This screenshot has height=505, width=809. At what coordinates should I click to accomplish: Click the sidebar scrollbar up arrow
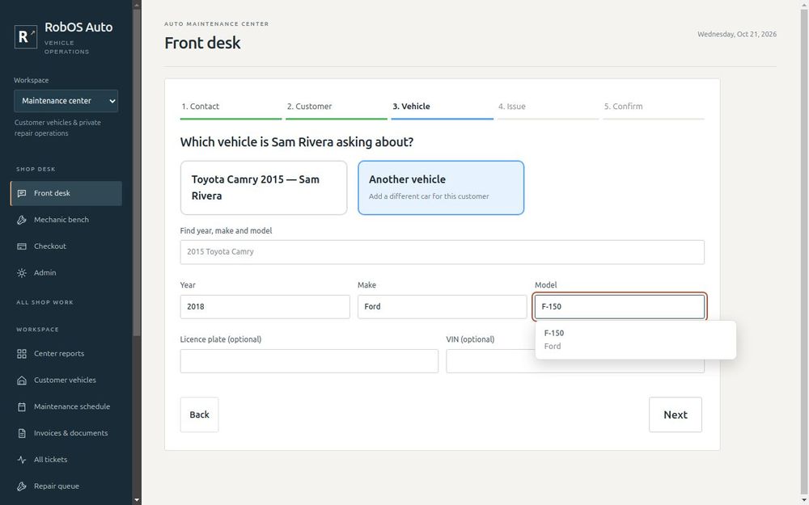point(136,5)
